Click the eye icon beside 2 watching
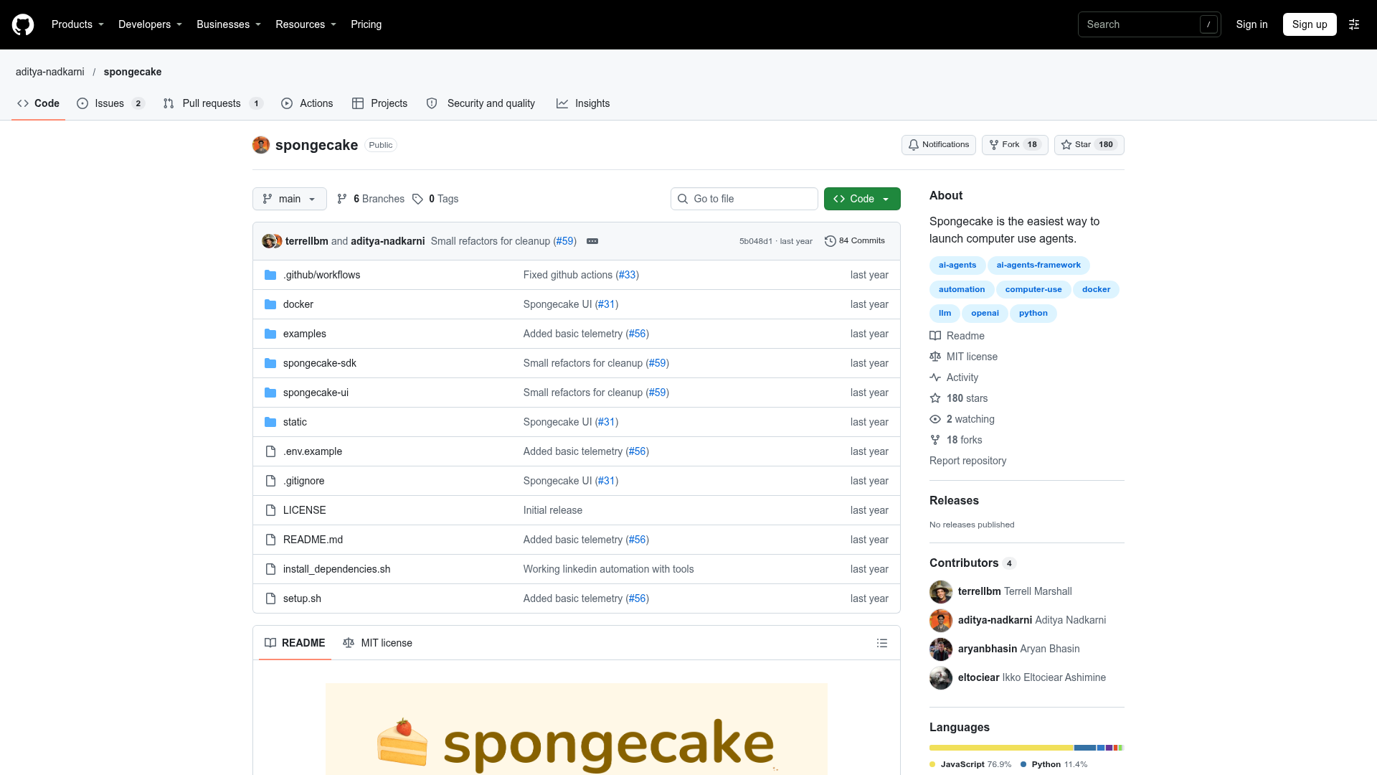The height and width of the screenshot is (775, 1377). tap(935, 419)
